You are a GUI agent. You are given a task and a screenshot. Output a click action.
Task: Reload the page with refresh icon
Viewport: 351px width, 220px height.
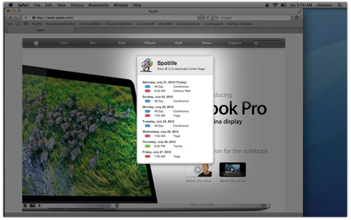point(208,18)
